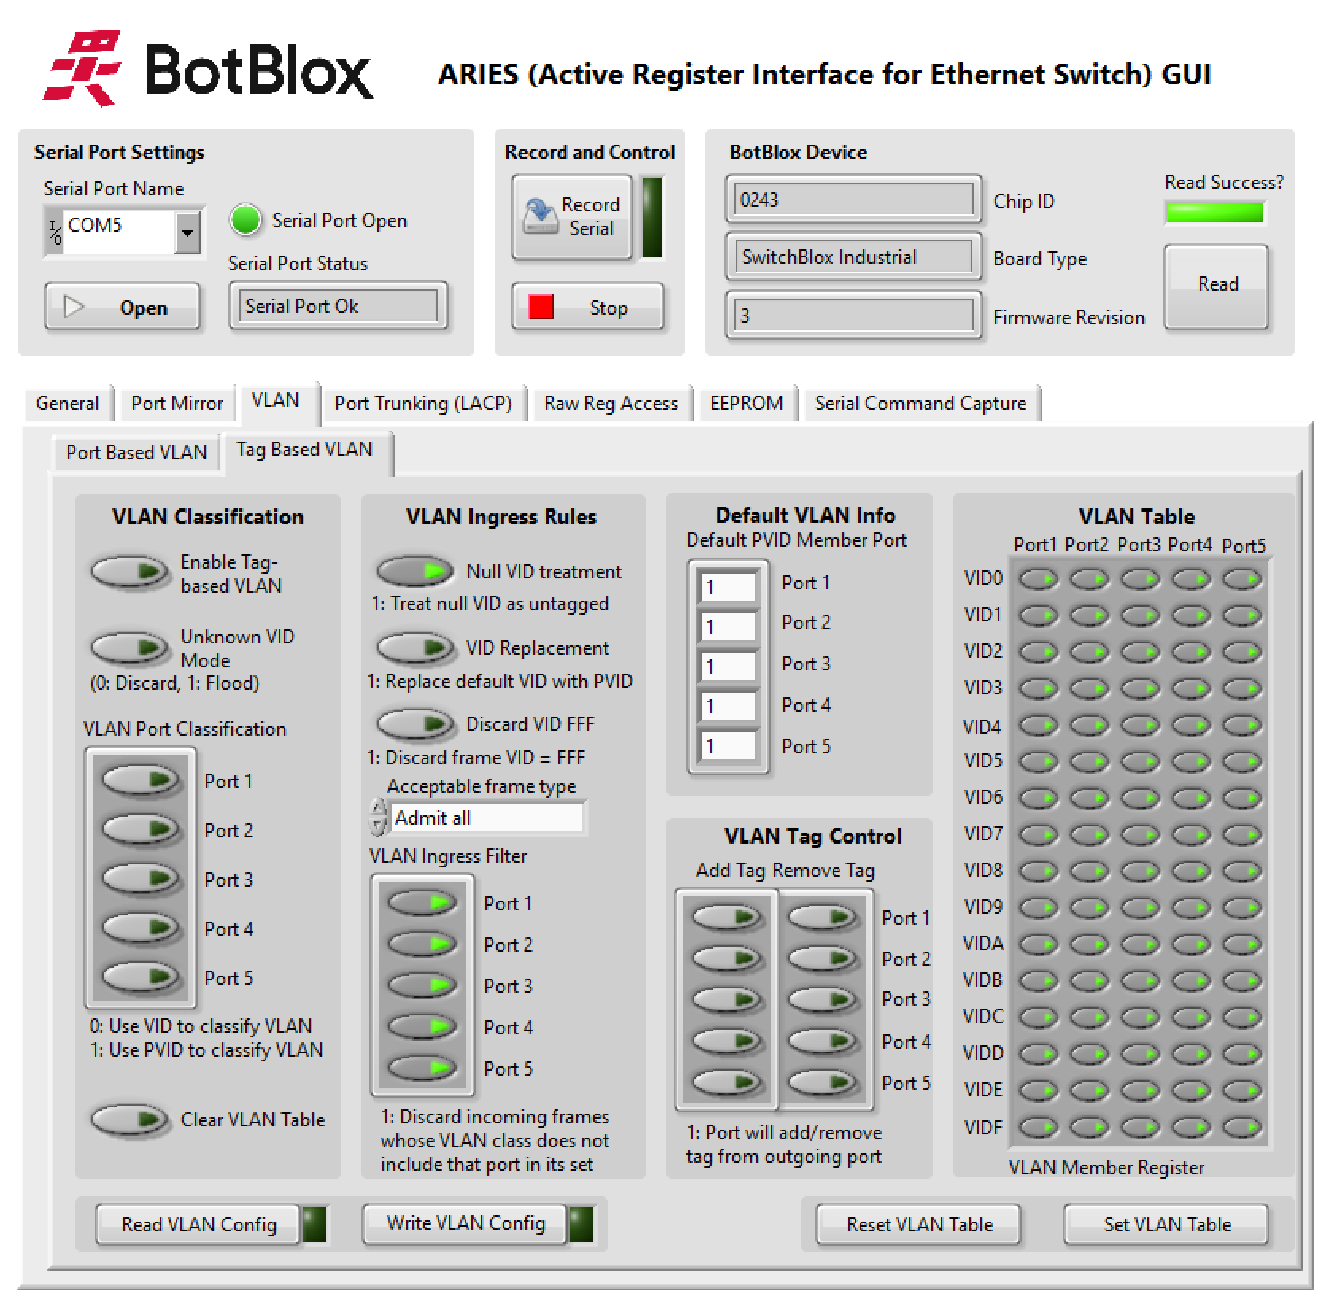The image size is (1333, 1306).
Task: Click the Record Serial button icon
Action: (540, 216)
